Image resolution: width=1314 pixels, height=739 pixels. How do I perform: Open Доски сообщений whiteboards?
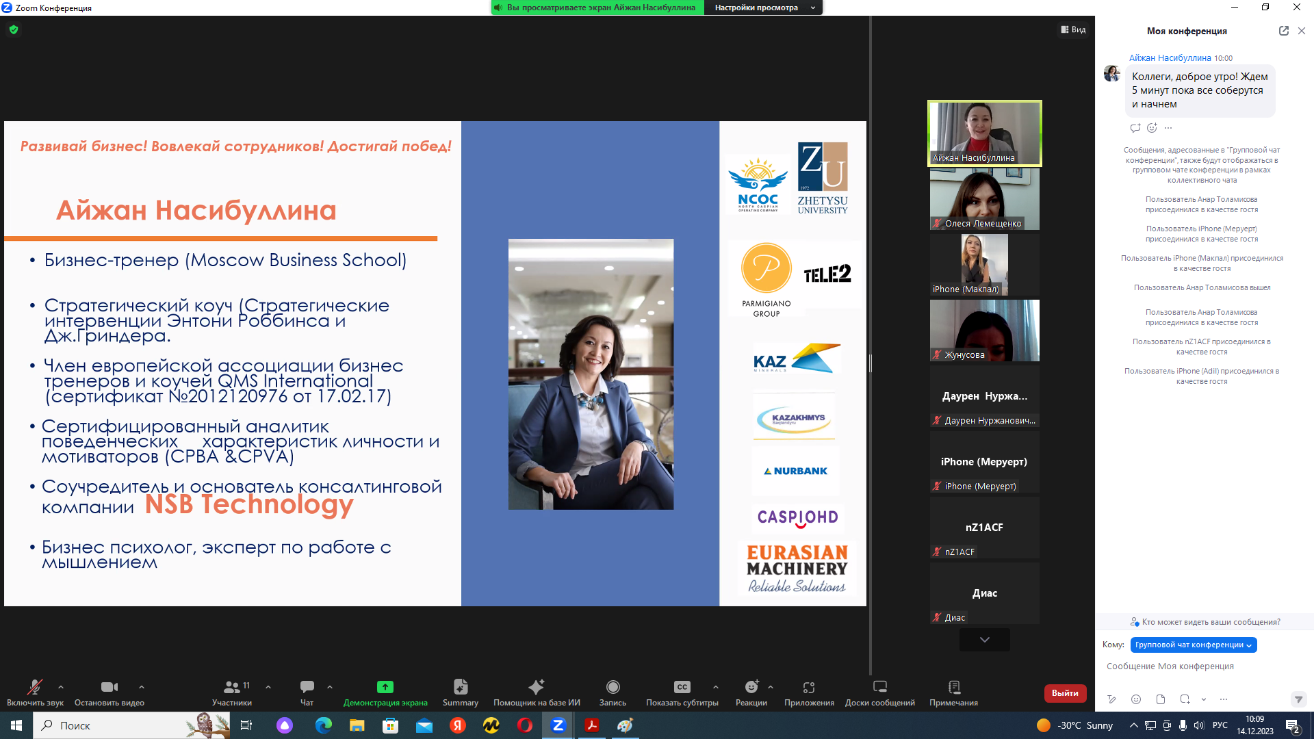click(879, 692)
